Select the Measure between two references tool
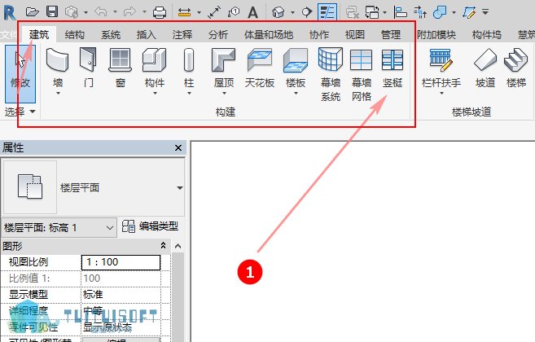The height and width of the screenshot is (342, 535). click(184, 13)
